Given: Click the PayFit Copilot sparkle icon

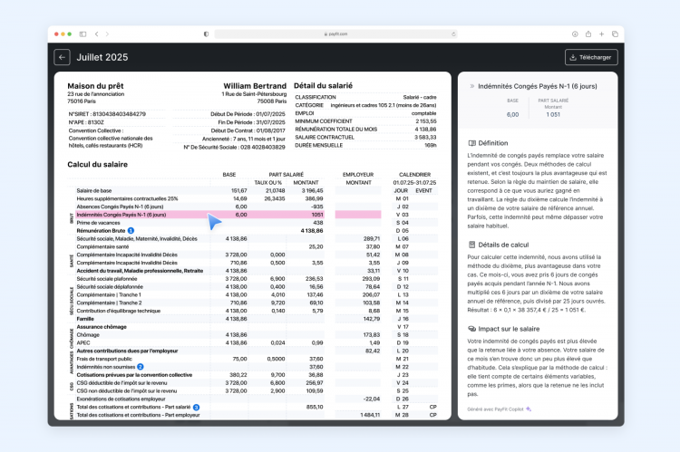Looking at the screenshot, I should [529, 409].
